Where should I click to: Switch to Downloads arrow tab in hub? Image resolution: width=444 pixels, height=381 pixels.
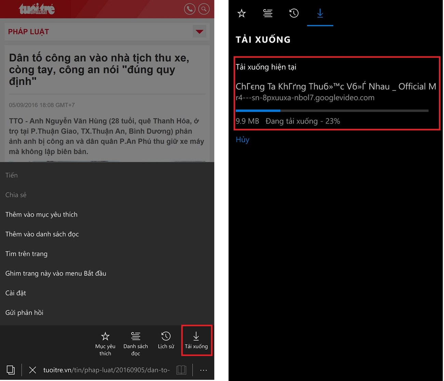[x=320, y=13]
